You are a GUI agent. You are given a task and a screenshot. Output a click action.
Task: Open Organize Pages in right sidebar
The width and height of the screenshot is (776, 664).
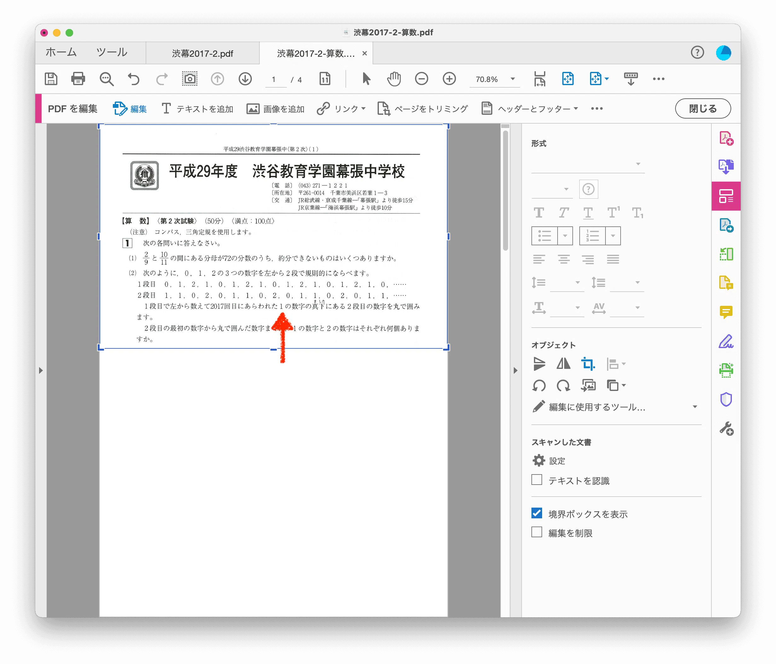click(726, 254)
